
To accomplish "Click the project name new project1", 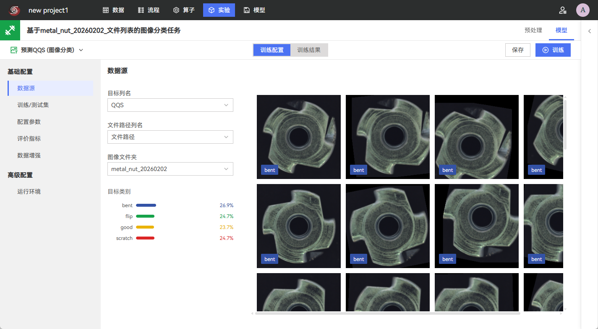I will tap(48, 10).
